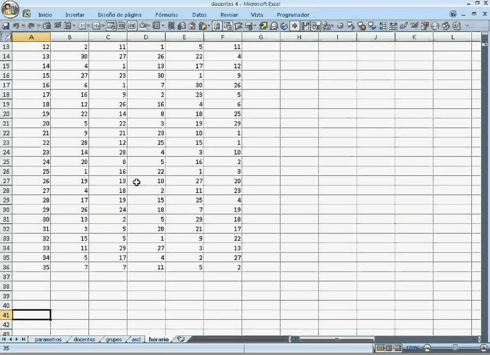490x355 pixels.
Task: Open Excel Help with the question mark icon
Action: click(x=453, y=14)
